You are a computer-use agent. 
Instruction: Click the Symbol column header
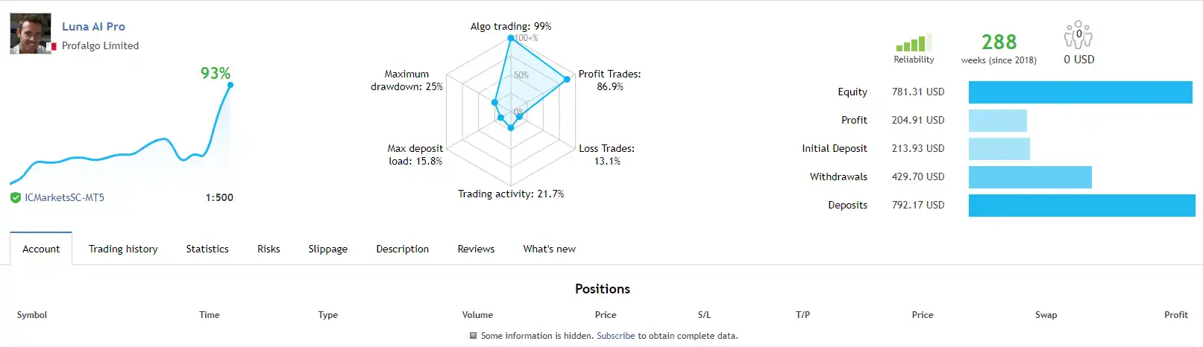click(x=32, y=315)
